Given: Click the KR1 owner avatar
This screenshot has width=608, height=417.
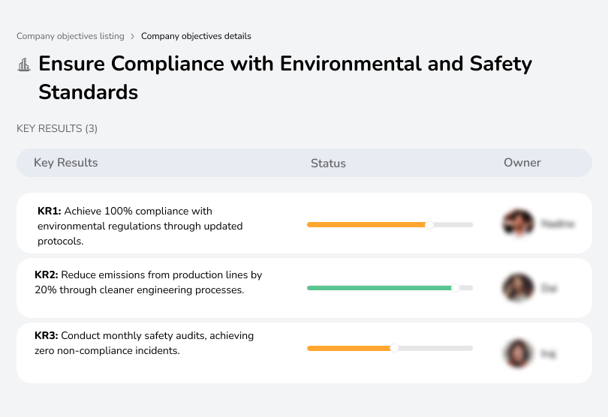Looking at the screenshot, I should tap(519, 223).
